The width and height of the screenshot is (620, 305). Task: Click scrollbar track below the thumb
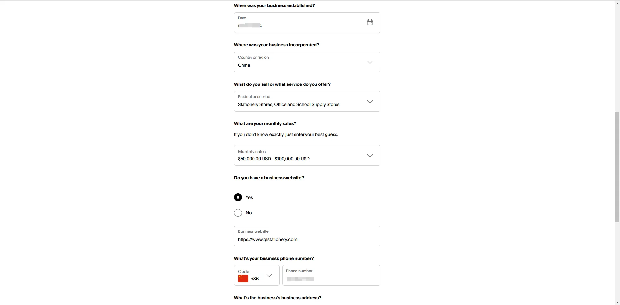tap(617, 261)
